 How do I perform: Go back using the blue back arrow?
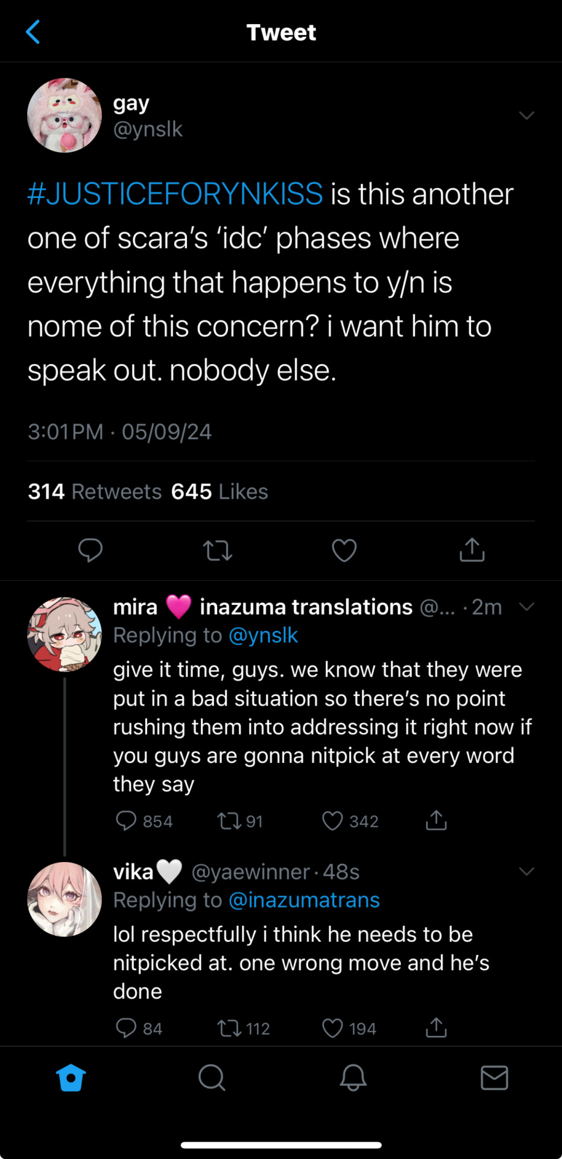tap(34, 32)
